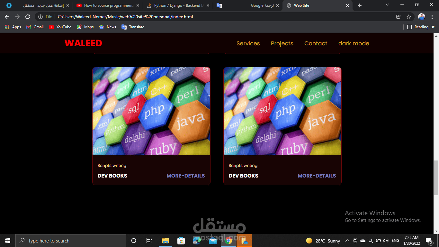Click the taskbar search box
439x247 pixels.
pyautogui.click(x=71, y=241)
